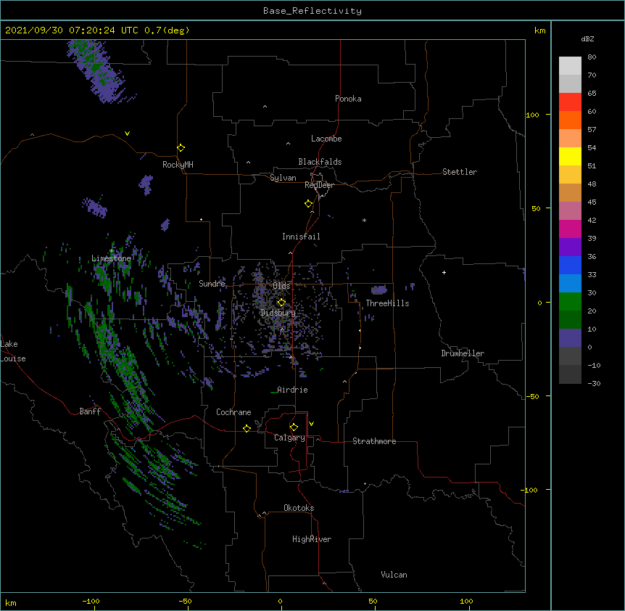Image resolution: width=625 pixels, height=611 pixels.
Task: Click the Strathmore label
Action: (374, 441)
